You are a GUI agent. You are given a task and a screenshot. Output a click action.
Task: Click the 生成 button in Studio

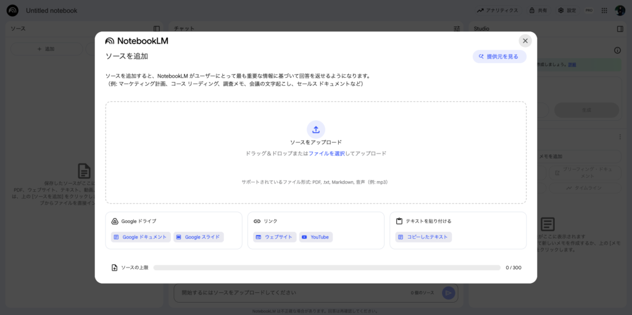pos(586,110)
